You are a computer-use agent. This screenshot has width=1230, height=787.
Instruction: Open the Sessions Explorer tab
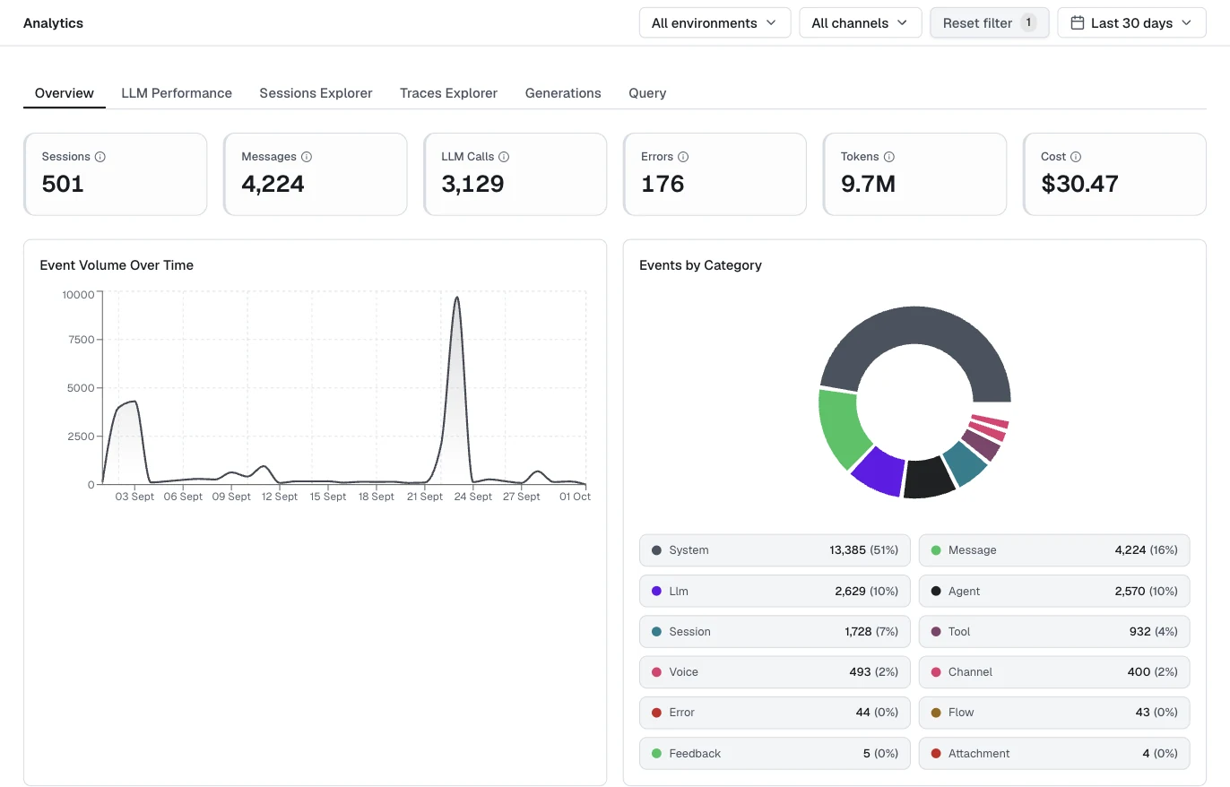[x=316, y=93]
